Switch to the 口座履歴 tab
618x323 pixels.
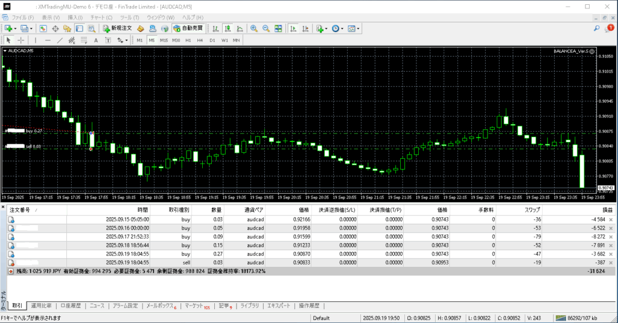(x=72, y=306)
